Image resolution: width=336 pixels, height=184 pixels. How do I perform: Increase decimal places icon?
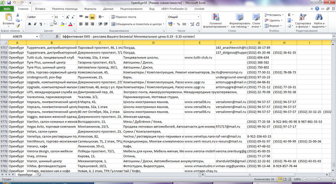[x=192, y=24]
